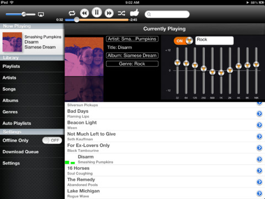Open Artists in the library
This screenshot has height=199, width=265.
(32, 78)
